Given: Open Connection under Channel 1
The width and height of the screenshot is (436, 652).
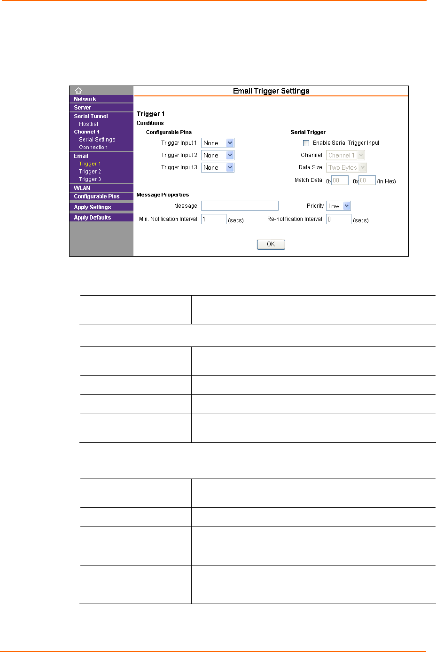Looking at the screenshot, I should pyautogui.click(x=93, y=147).
